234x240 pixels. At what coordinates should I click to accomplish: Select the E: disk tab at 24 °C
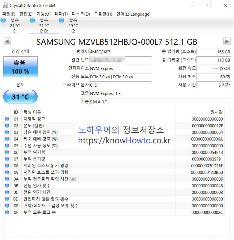click(15, 25)
